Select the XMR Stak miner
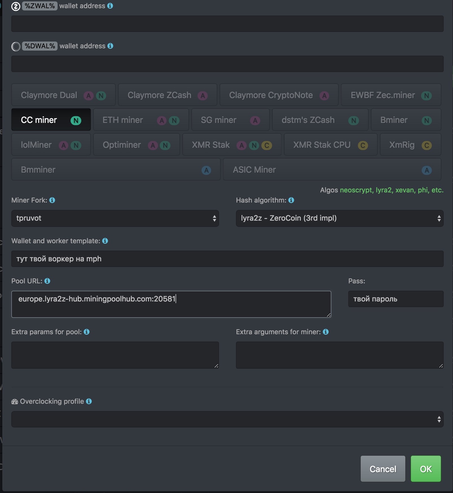 (232, 145)
